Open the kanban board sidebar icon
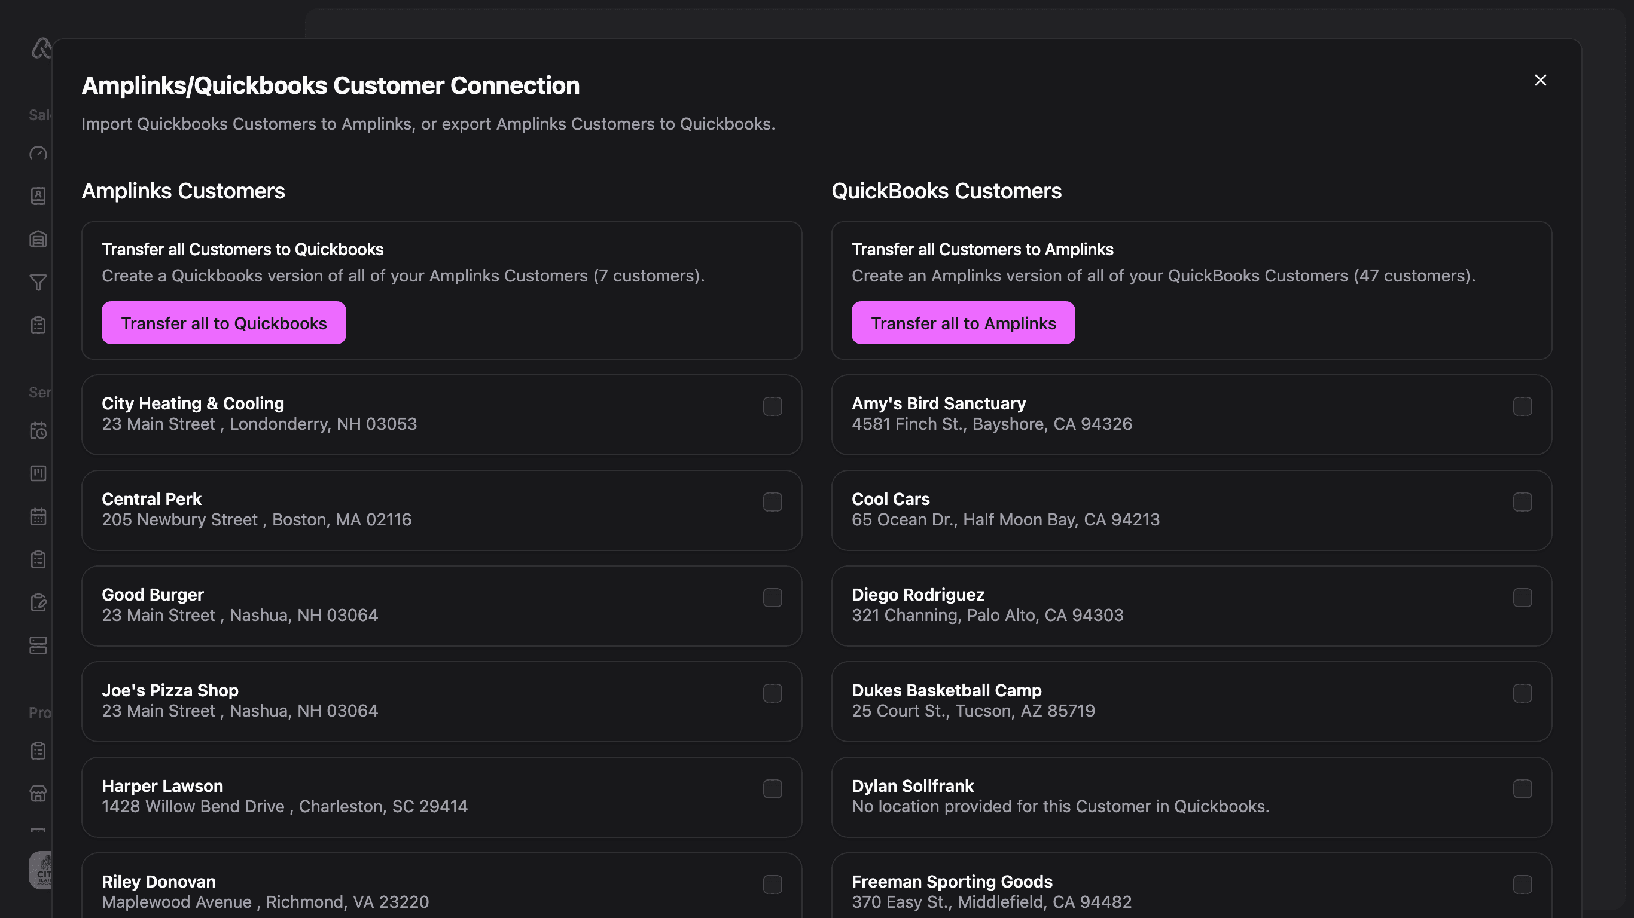1634x918 pixels. pos(38,473)
